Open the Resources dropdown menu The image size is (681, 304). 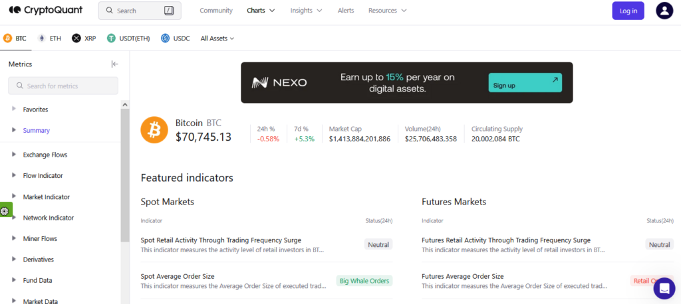click(387, 11)
